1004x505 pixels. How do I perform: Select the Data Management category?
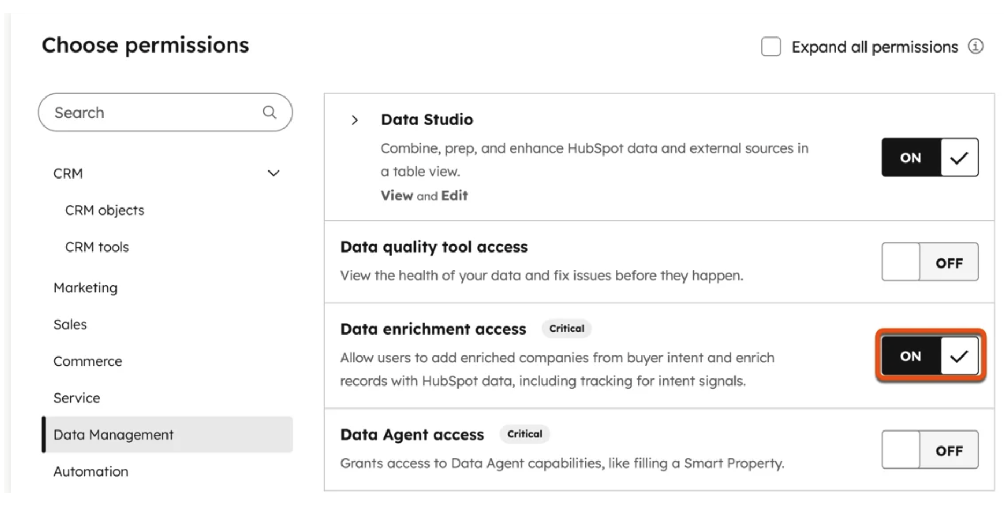pos(114,435)
